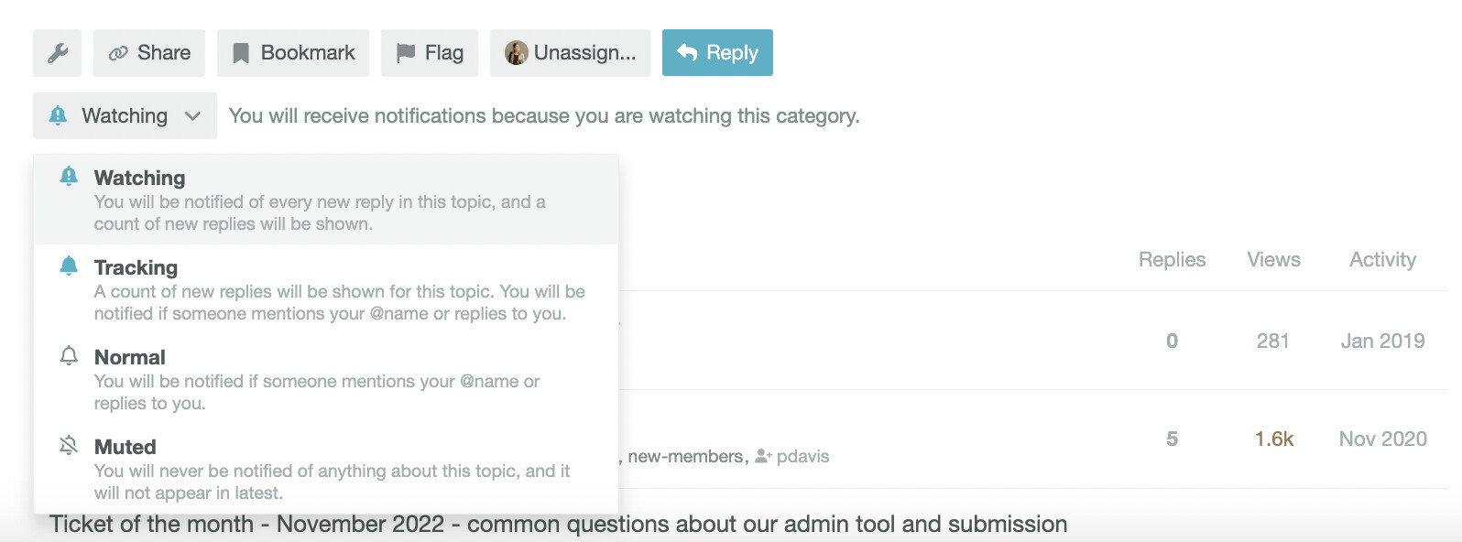Collapse the Watching notification dropdown chevron
The image size is (1462, 542).
pos(192,116)
